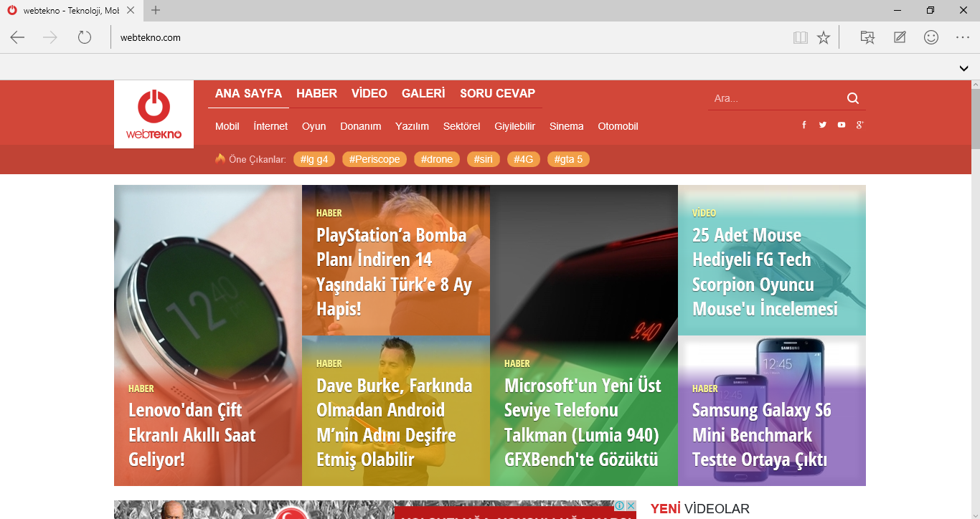Open GALERİ menu item
980x519 pixels.
[x=423, y=93]
